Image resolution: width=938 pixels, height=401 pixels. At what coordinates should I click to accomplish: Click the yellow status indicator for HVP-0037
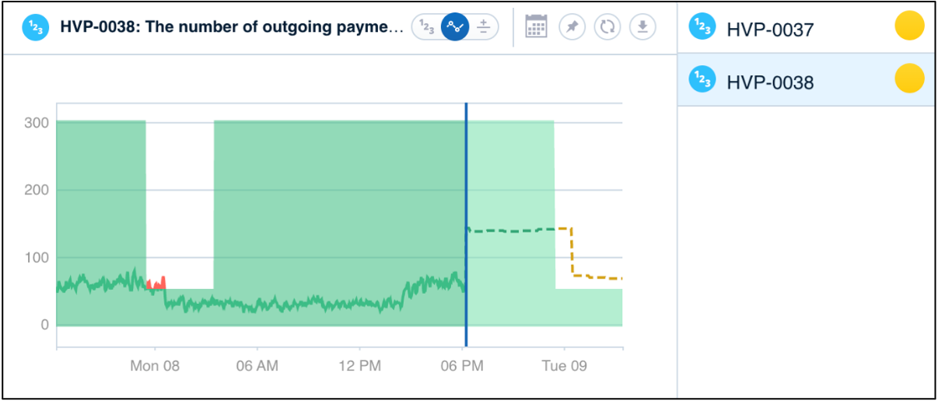[909, 26]
